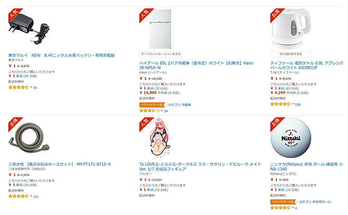Expand the star rating popup for charger

pos(30,87)
